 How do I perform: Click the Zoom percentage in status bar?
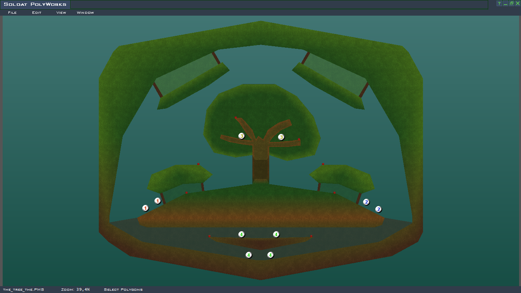[x=75, y=290]
